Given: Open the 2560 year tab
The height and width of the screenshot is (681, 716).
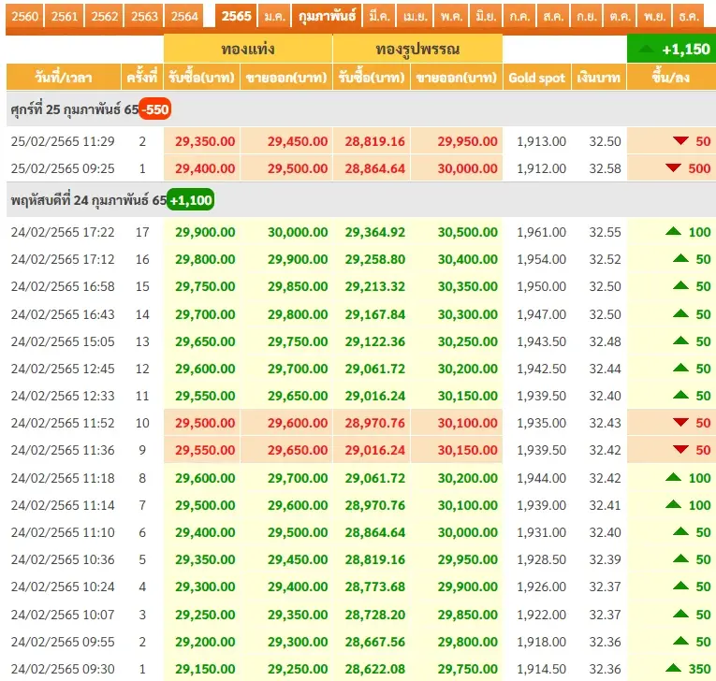Looking at the screenshot, I should pyautogui.click(x=24, y=17).
